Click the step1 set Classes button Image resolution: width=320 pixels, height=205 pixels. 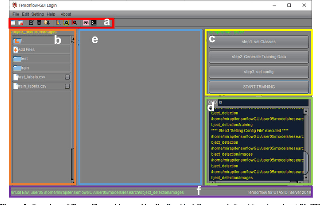257,42
